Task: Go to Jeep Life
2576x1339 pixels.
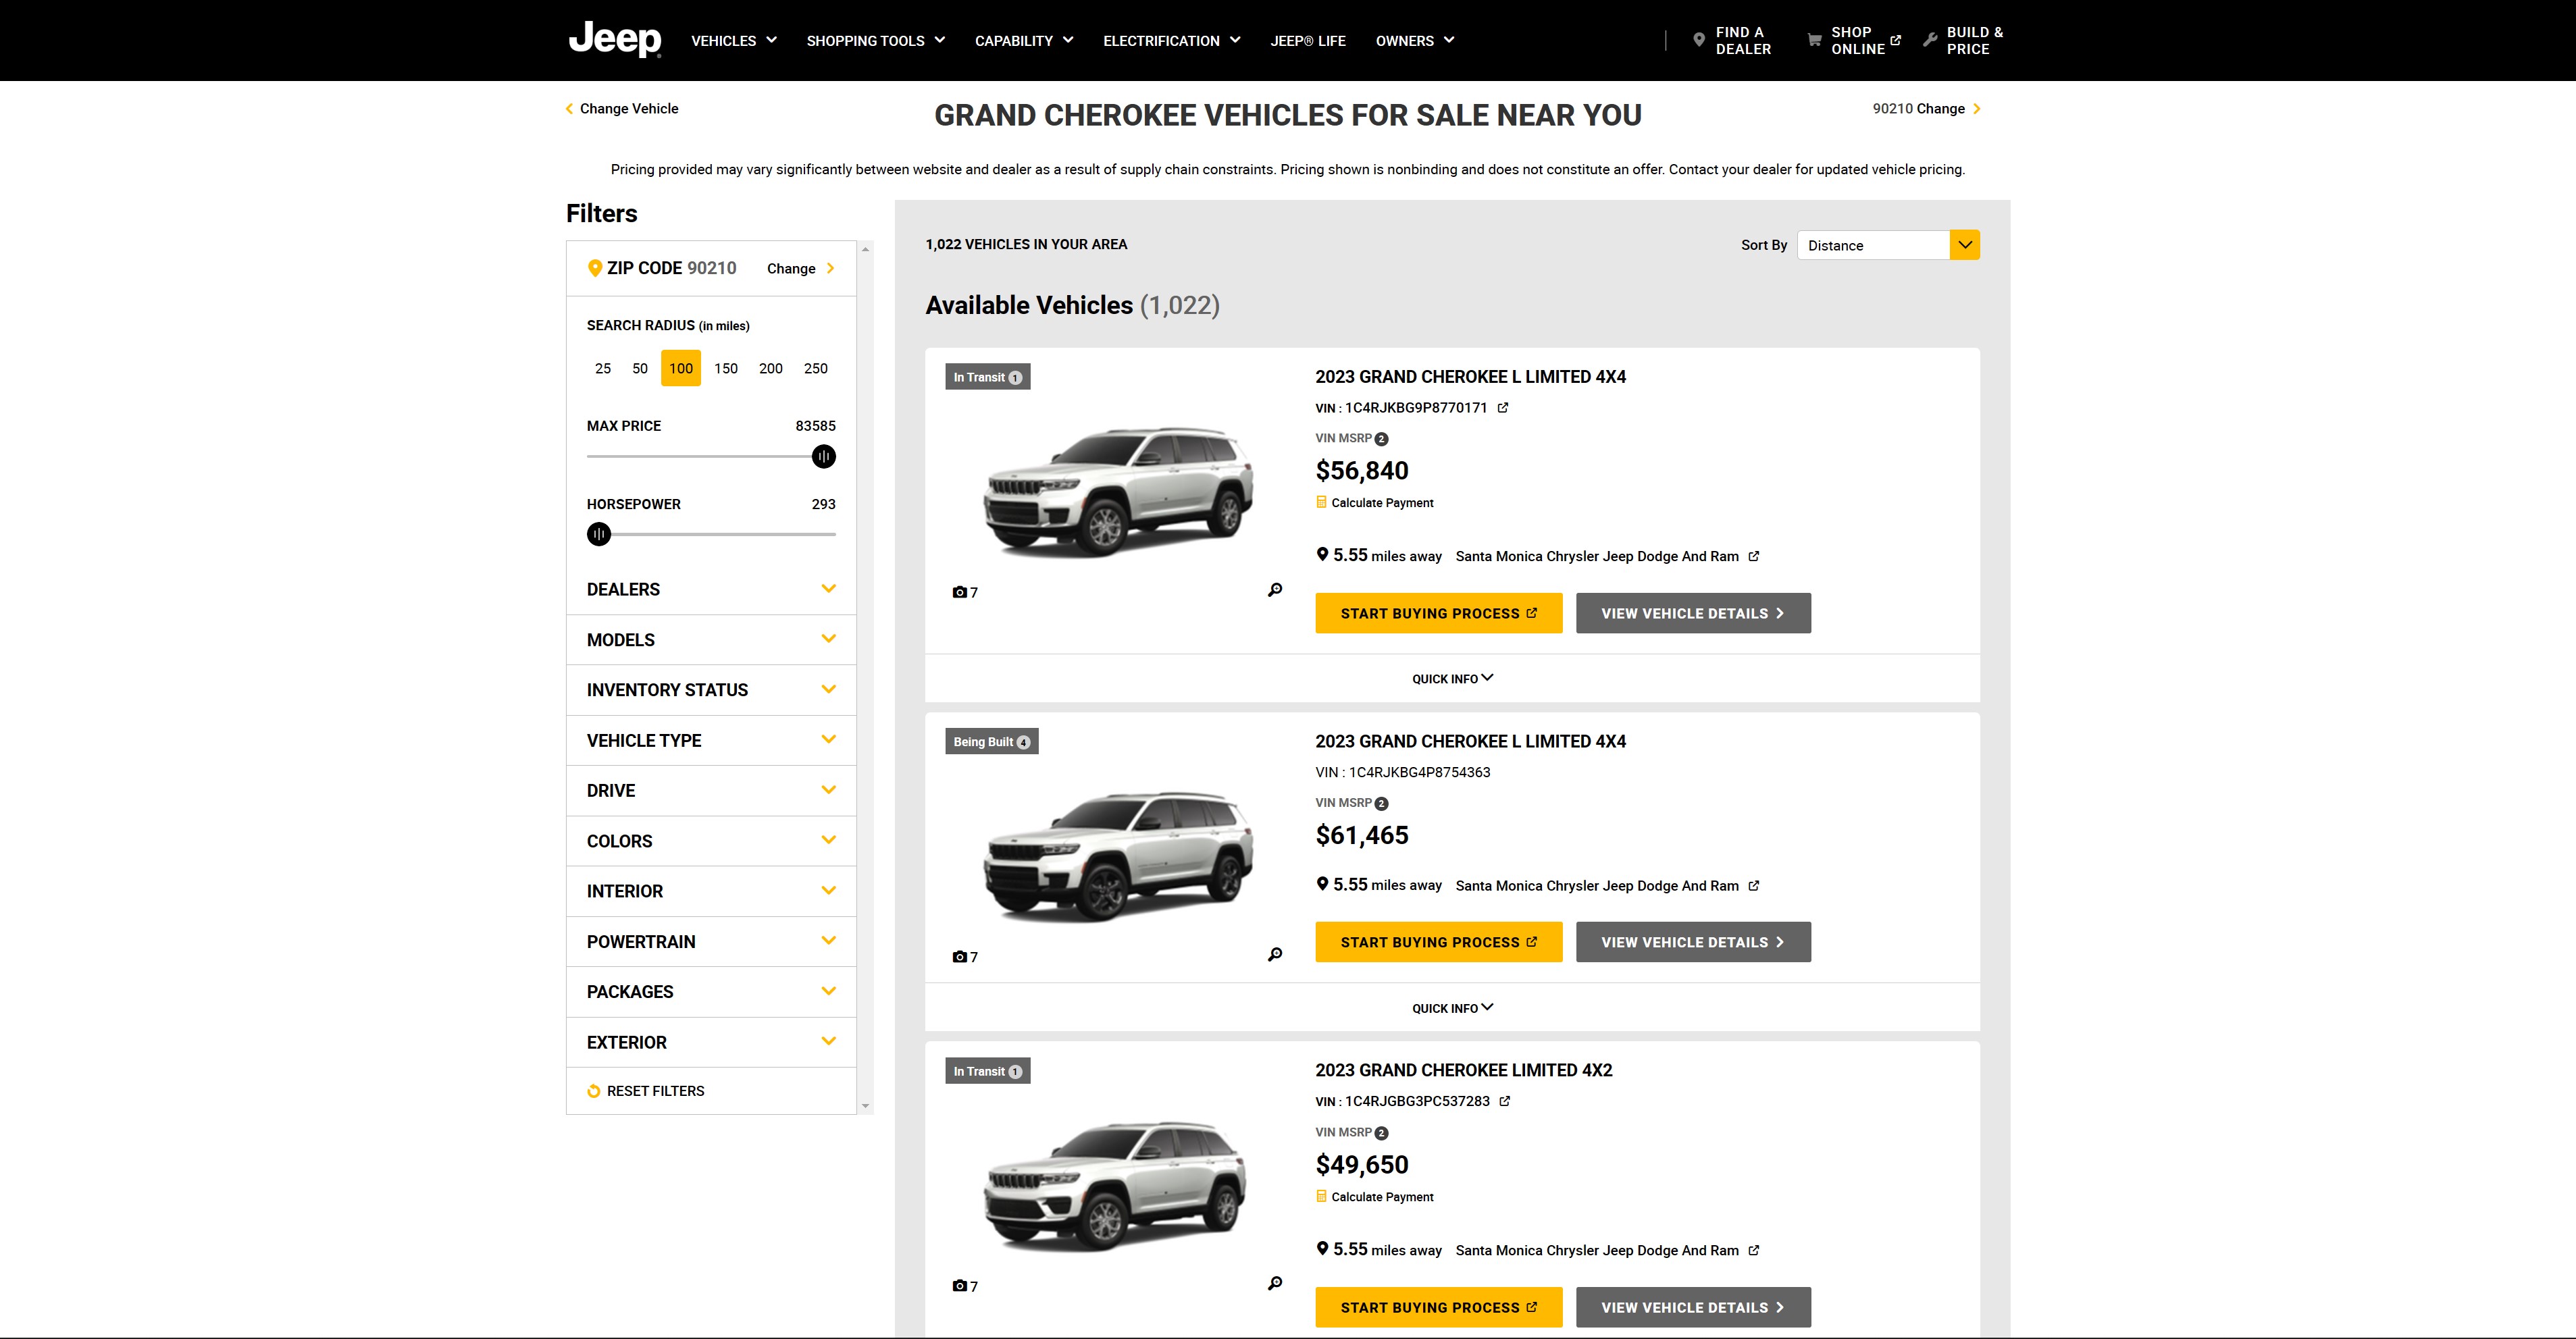Action: point(1308,41)
